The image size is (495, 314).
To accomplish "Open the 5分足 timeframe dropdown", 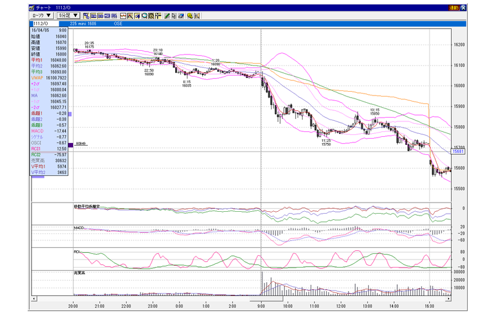I will click(68, 15).
